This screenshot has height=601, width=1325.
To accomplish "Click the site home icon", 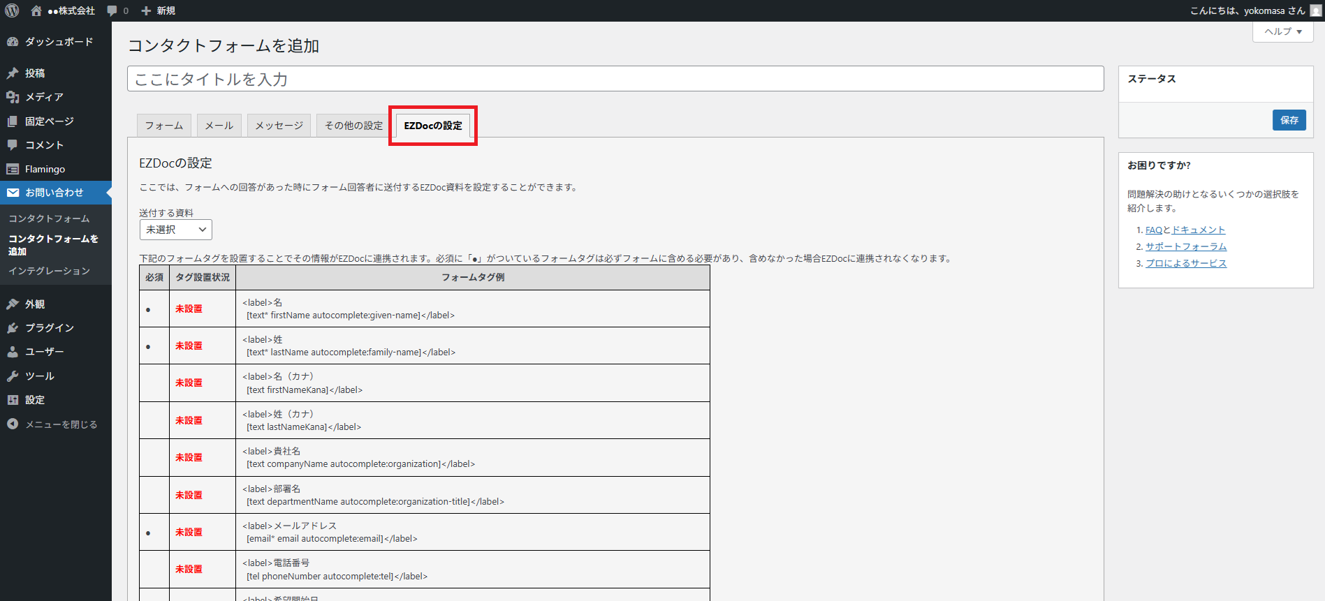I will point(36,10).
